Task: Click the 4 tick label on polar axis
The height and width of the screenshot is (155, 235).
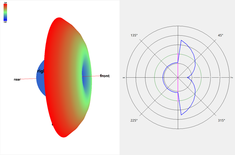Action: tap(220, 77)
